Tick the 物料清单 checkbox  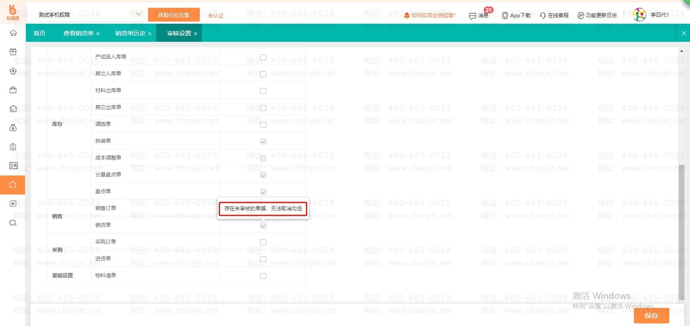263,276
